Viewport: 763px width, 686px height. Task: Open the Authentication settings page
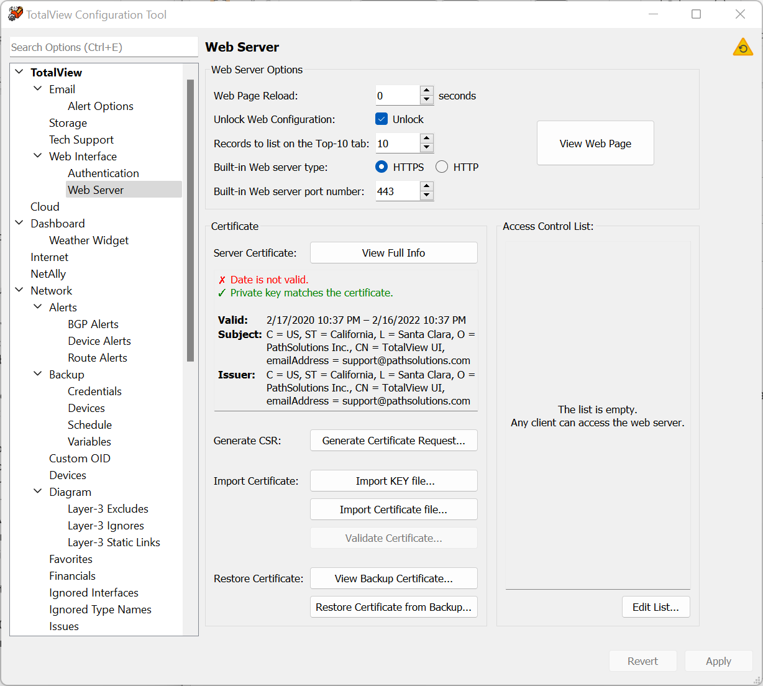(103, 173)
